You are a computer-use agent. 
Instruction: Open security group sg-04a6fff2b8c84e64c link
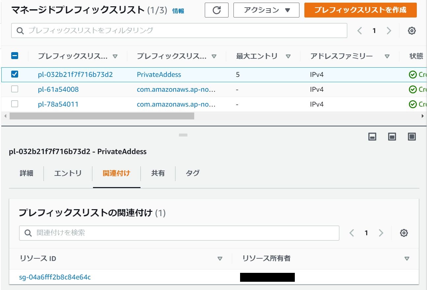tap(55, 277)
